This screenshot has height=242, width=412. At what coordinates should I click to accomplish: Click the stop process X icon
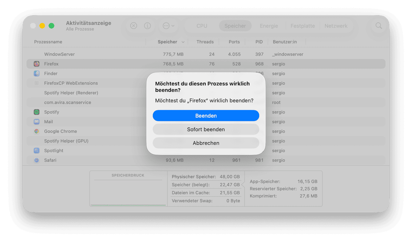(x=133, y=26)
